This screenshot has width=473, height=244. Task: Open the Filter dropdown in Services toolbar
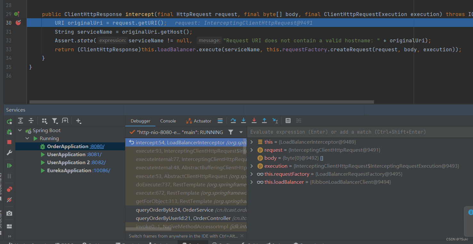tap(55, 121)
